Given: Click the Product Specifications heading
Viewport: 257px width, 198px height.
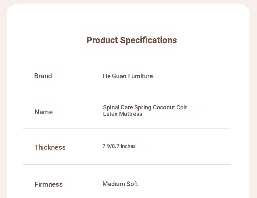Looking at the screenshot, I should click(132, 40).
